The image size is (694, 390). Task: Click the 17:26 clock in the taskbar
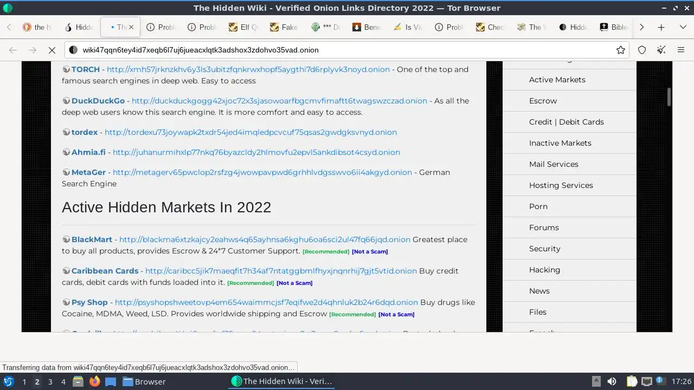click(x=682, y=381)
